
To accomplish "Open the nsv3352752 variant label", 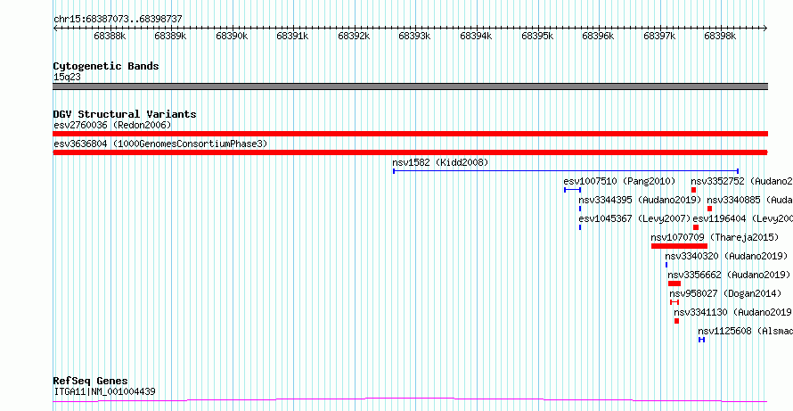I will click(x=742, y=181).
